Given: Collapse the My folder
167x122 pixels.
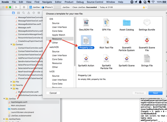Looking at the screenshot, I should [11, 88].
